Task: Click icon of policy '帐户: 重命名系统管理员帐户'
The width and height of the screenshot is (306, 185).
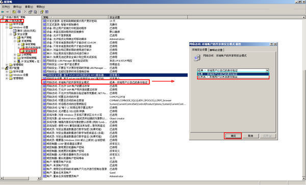Action: tap(44, 176)
